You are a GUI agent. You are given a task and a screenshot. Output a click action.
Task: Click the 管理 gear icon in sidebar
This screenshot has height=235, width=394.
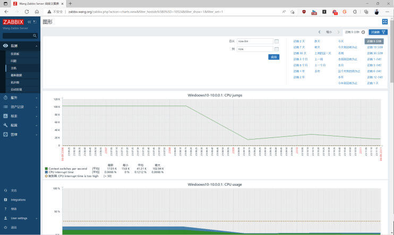(x=5, y=135)
